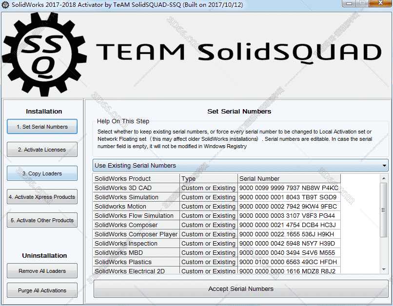Click 'Purge All Activations'
Screen dimensions: 393x306
(x=42, y=290)
